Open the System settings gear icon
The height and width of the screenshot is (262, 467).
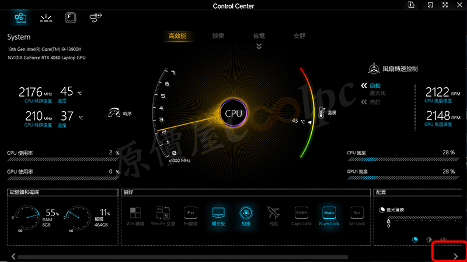(x=20, y=18)
